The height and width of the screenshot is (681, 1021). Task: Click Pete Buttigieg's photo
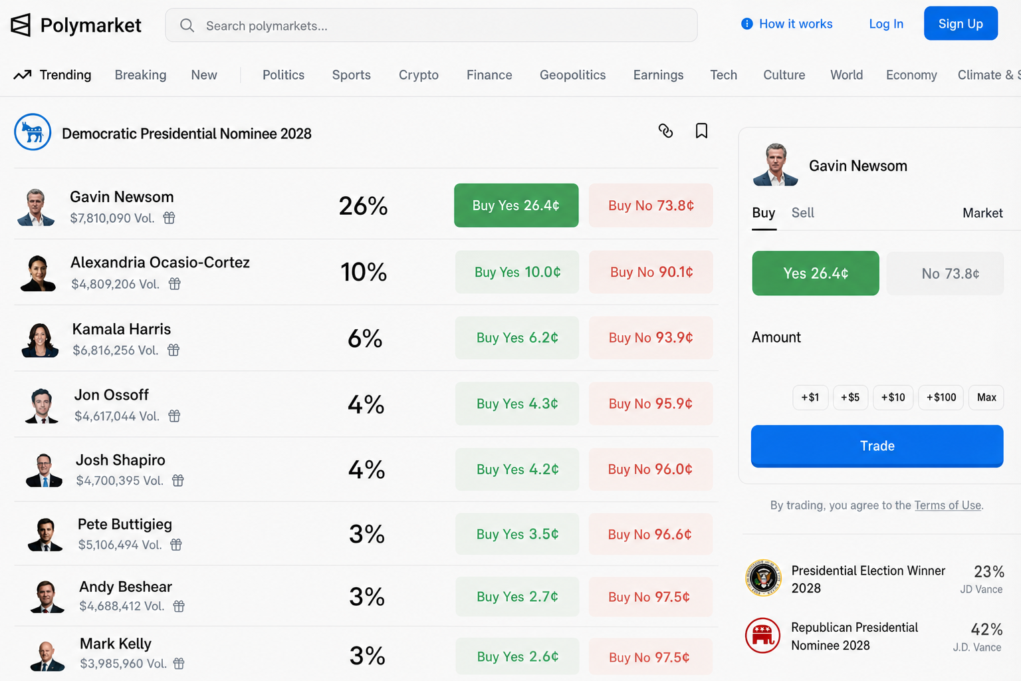45,534
